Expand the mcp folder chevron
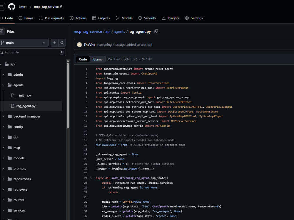This screenshot has width=294, height=220. [3, 148]
